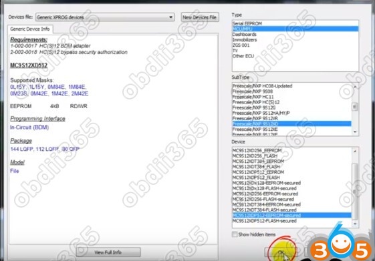Click Device list scroll up arrow
The height and width of the screenshot is (261, 375).
(355, 151)
